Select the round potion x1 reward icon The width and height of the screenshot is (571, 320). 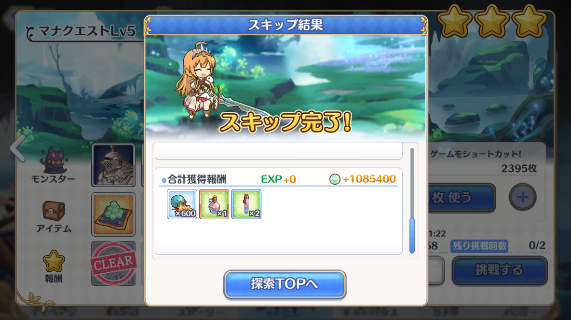coord(214,204)
